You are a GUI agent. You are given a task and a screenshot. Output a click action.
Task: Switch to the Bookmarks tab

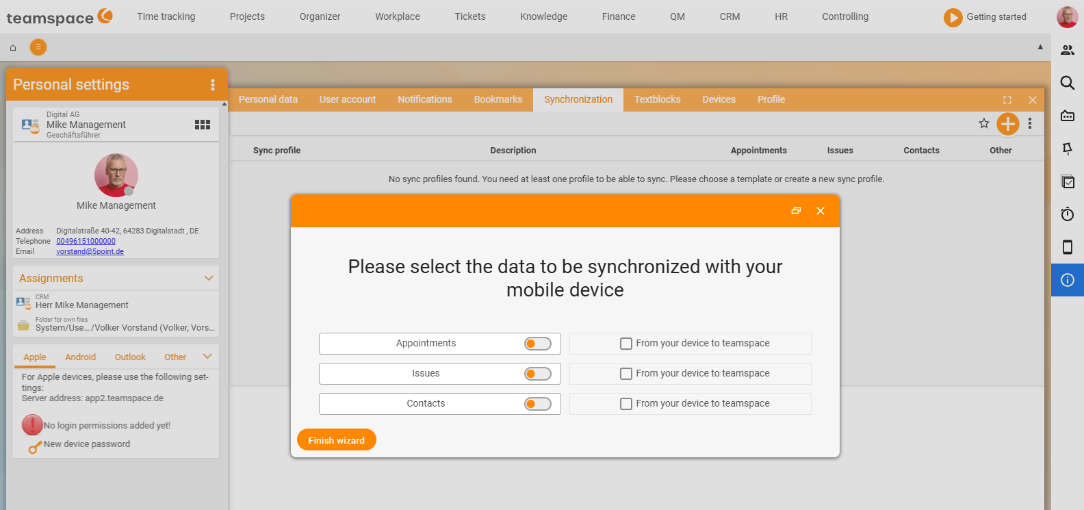(x=498, y=100)
